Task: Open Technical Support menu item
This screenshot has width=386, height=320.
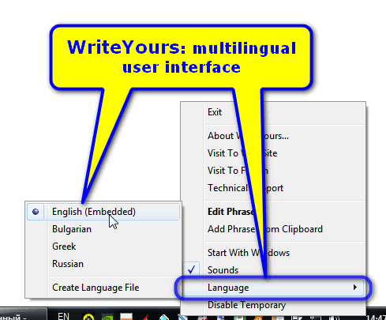Action: (273, 188)
